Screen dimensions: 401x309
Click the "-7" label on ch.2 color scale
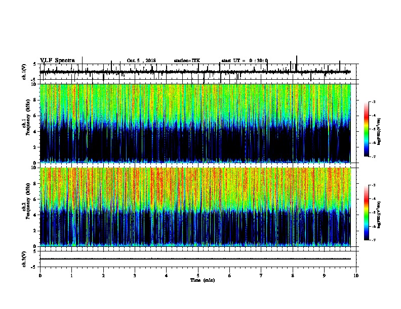374,240
